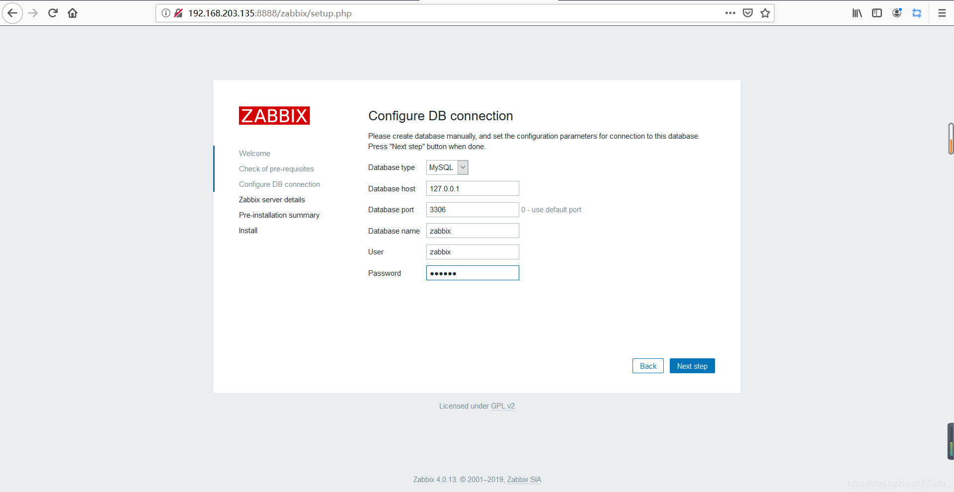Image resolution: width=954 pixels, height=492 pixels.
Task: Click the URL in the address bar
Action: 270,13
